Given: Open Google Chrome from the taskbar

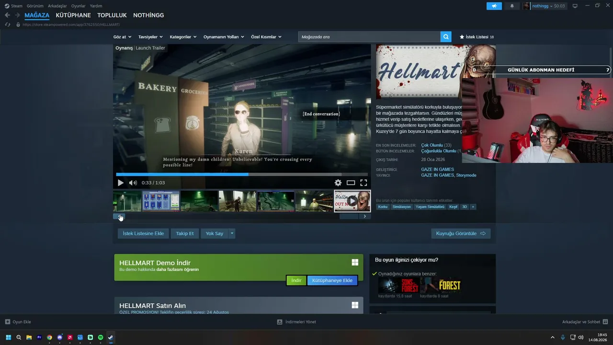Looking at the screenshot, I should [x=49, y=337].
